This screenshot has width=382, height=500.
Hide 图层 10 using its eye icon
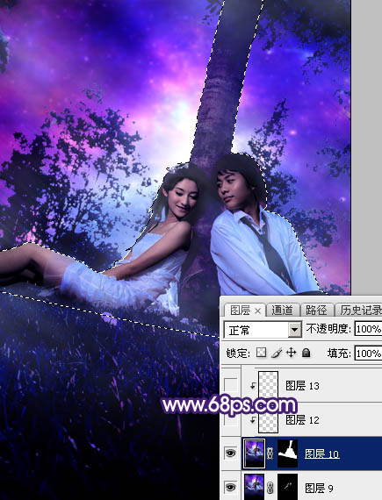point(230,453)
